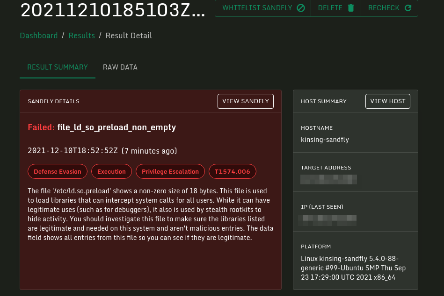The width and height of the screenshot is (444, 296).
Task: Click the Defense Evasion tag
Action: [x=58, y=171]
